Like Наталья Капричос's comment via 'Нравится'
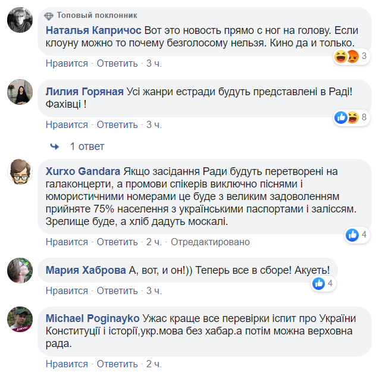Screen dimensions: 379x372 tap(67, 63)
